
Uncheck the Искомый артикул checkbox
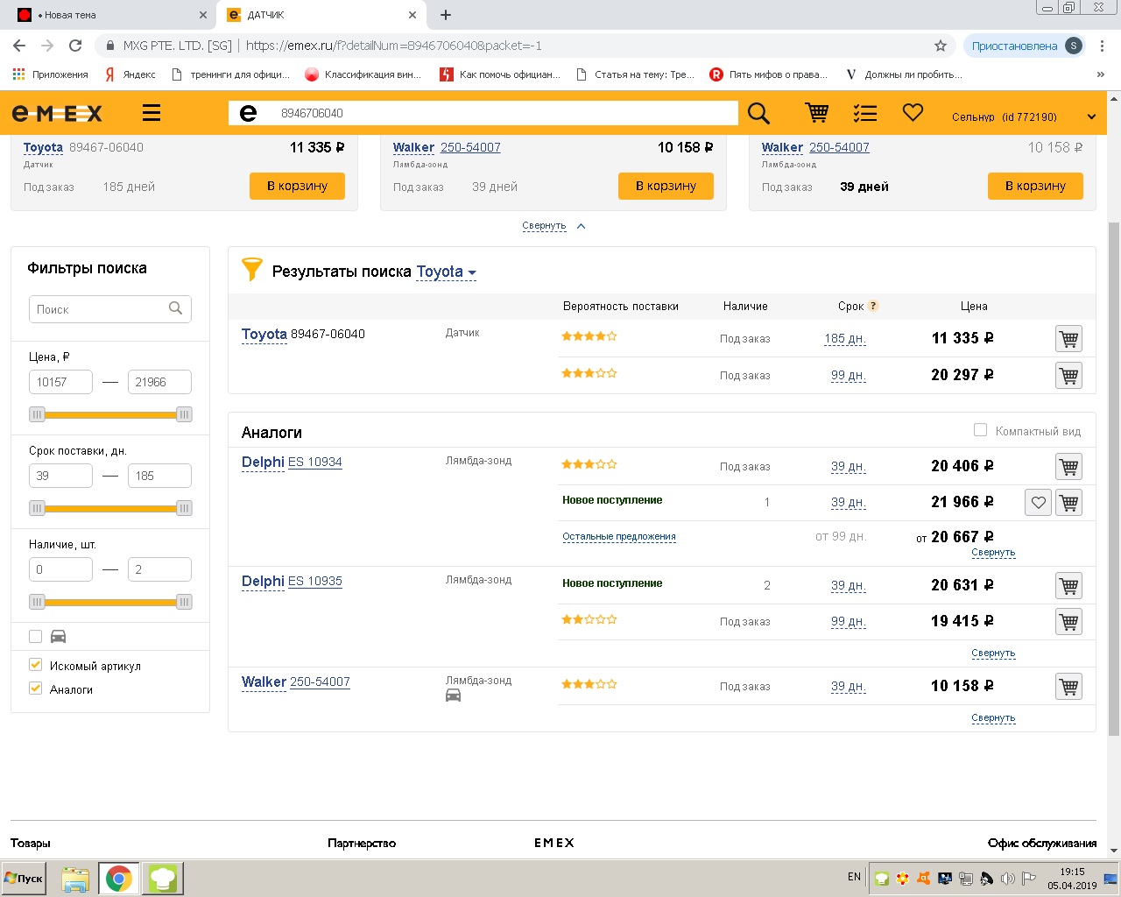pos(35,665)
